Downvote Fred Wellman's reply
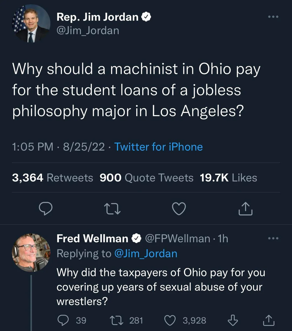 coord(233,320)
